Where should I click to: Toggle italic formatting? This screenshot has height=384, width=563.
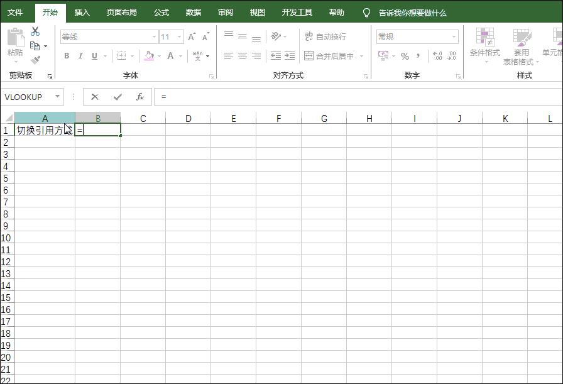80,55
